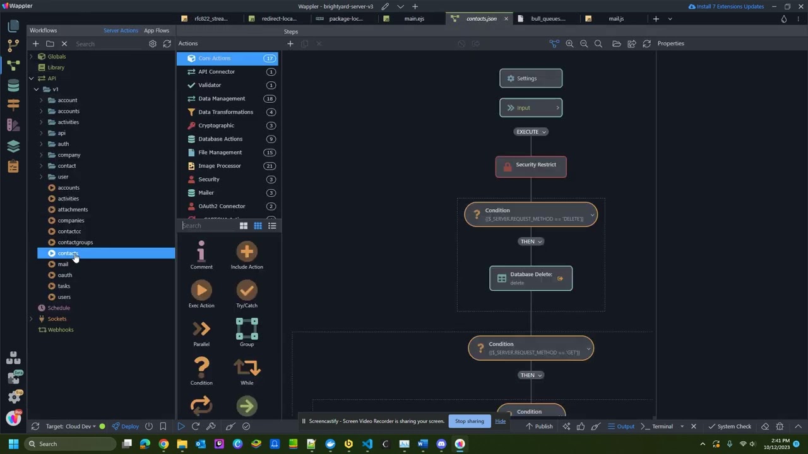Zoom in on the workflow canvas
The height and width of the screenshot is (454, 808).
pos(569,44)
